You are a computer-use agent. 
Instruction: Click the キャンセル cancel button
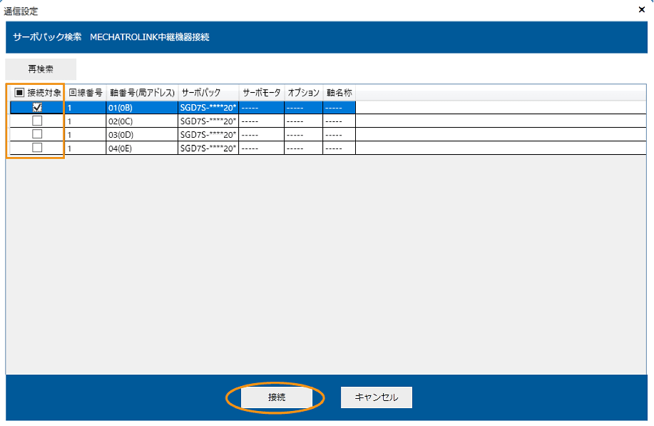[x=376, y=397]
